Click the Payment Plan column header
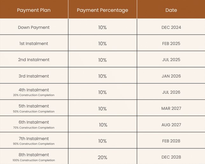The image size is (205, 164). click(x=34, y=10)
